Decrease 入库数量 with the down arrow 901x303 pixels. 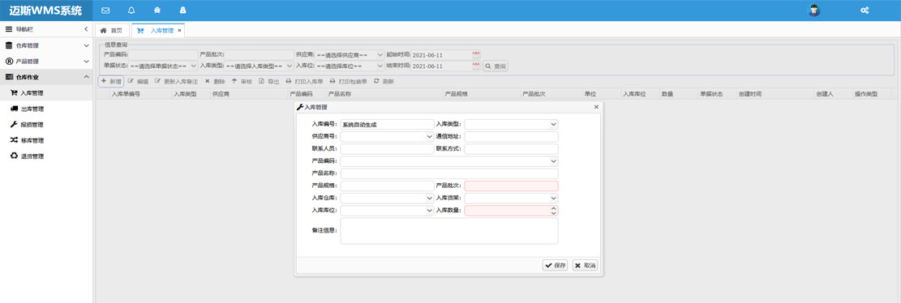(553, 214)
